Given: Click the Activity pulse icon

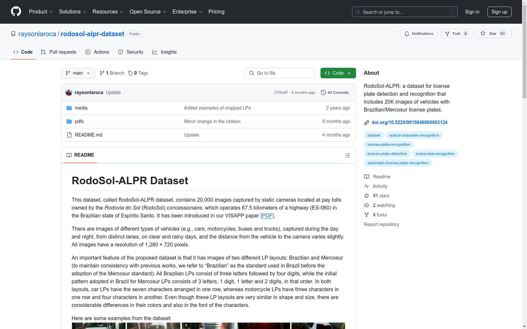Looking at the screenshot, I should coord(367,186).
